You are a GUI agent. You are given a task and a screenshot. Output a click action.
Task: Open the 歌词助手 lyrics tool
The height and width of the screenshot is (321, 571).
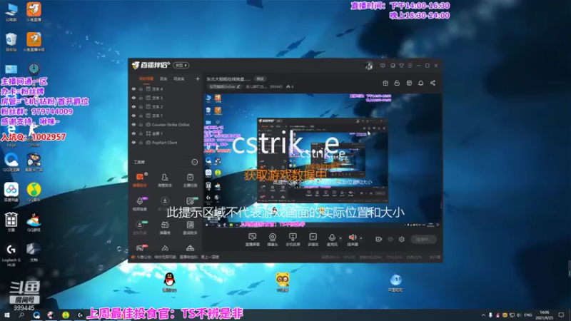pos(190,228)
